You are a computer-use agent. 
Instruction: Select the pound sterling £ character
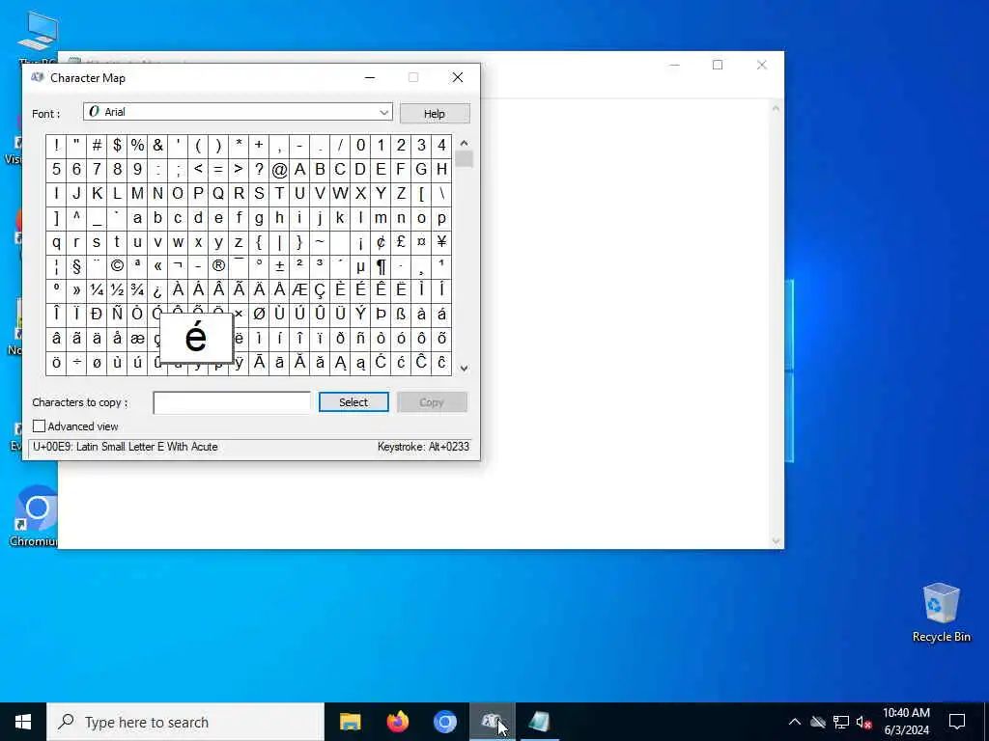(401, 242)
